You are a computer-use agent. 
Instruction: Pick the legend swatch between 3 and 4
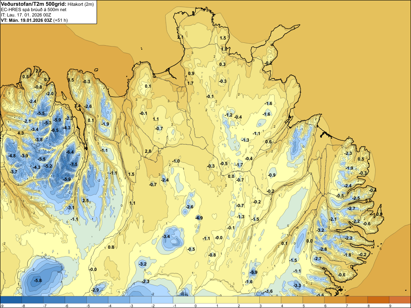coord(271,300)
